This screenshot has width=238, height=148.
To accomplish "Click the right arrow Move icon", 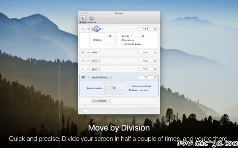I will point(83,53).
